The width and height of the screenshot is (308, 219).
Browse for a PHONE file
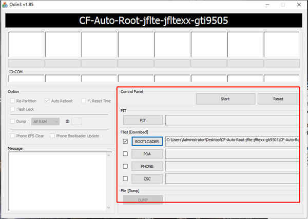pyautogui.click(x=147, y=166)
